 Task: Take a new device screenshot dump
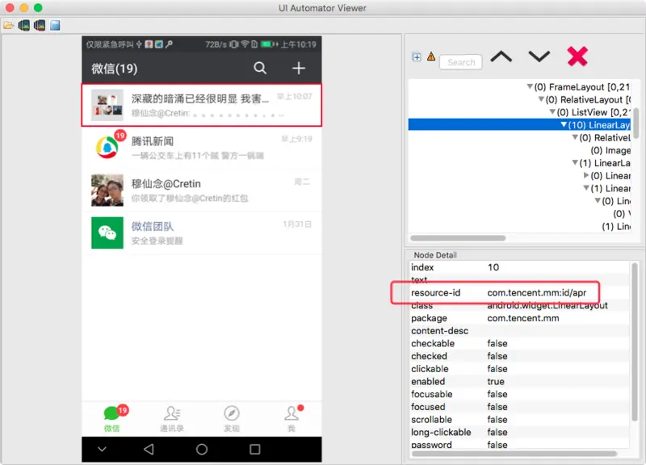(24, 25)
